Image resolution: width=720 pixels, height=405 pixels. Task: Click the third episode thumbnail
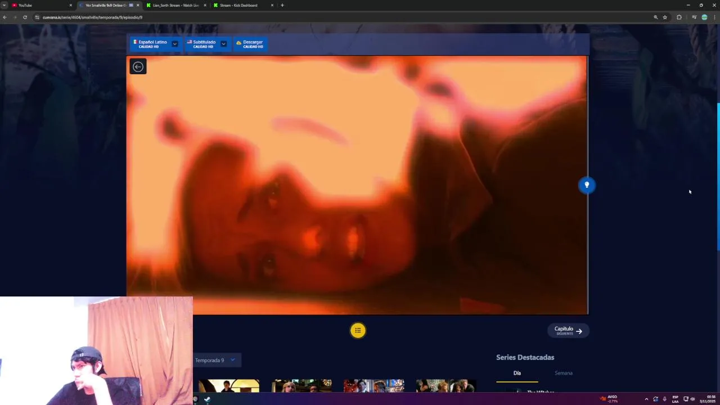(x=374, y=385)
